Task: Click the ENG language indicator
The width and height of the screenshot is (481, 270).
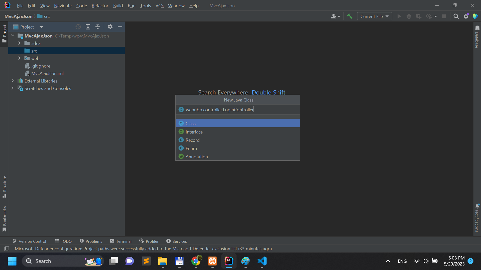Action: point(402,261)
